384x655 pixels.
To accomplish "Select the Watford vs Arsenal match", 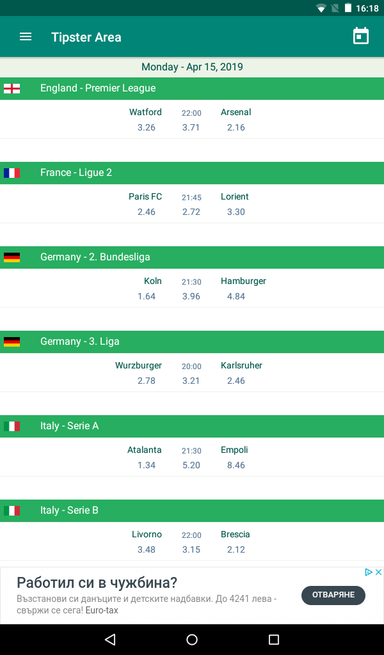I will click(192, 120).
